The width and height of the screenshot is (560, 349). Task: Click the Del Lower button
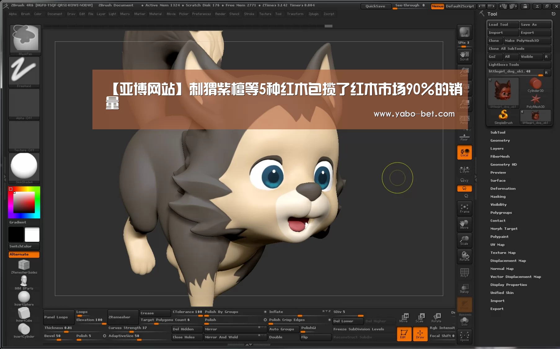348,321
